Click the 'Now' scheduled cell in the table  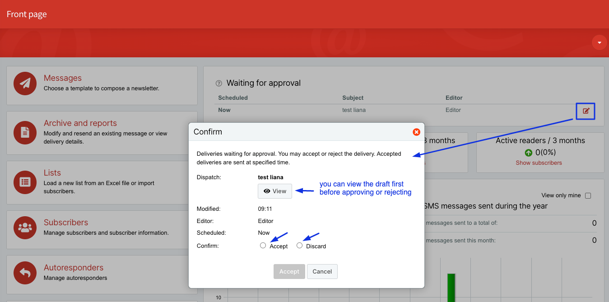pyautogui.click(x=224, y=110)
